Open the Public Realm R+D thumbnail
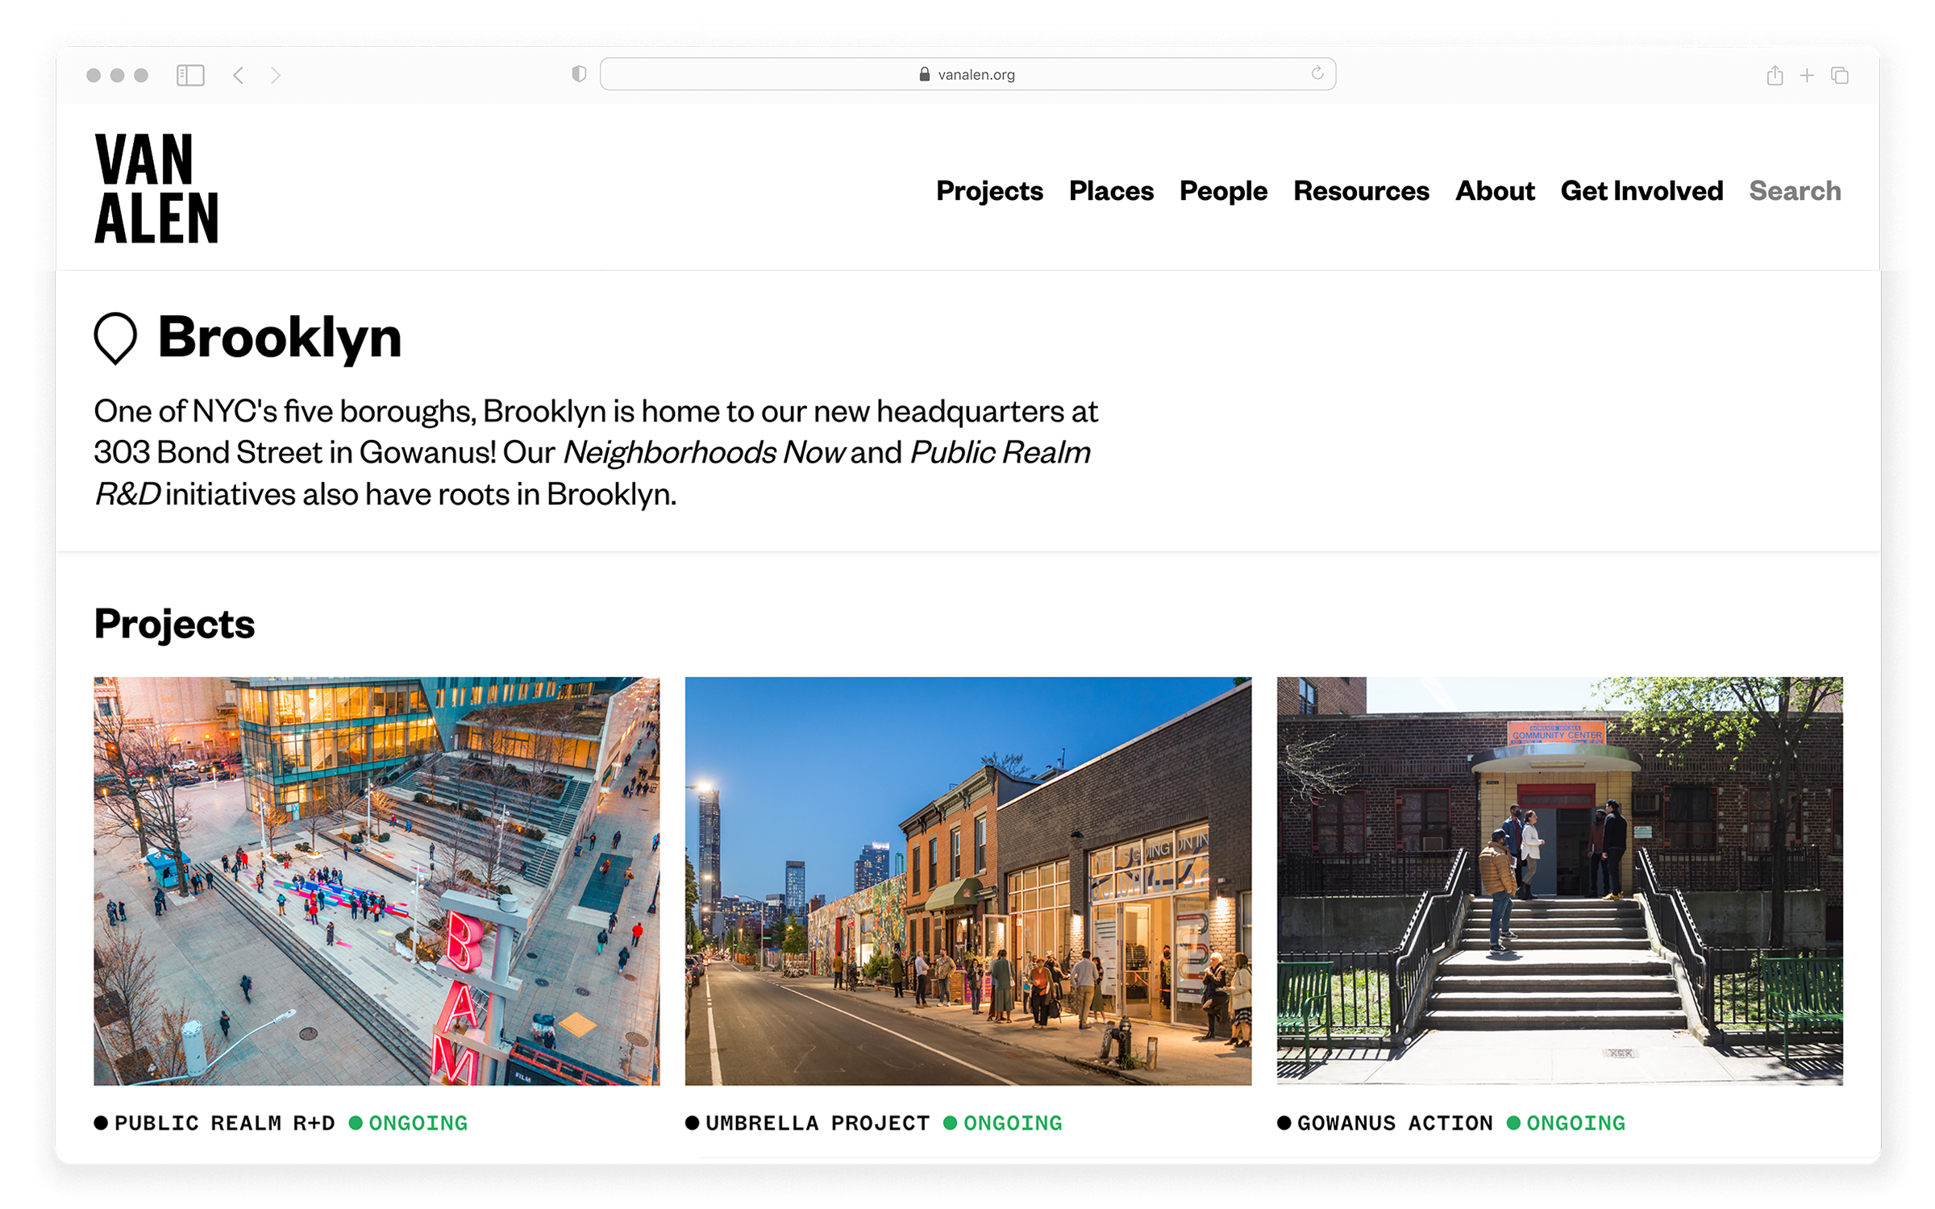The image size is (1935, 1209). 377,880
